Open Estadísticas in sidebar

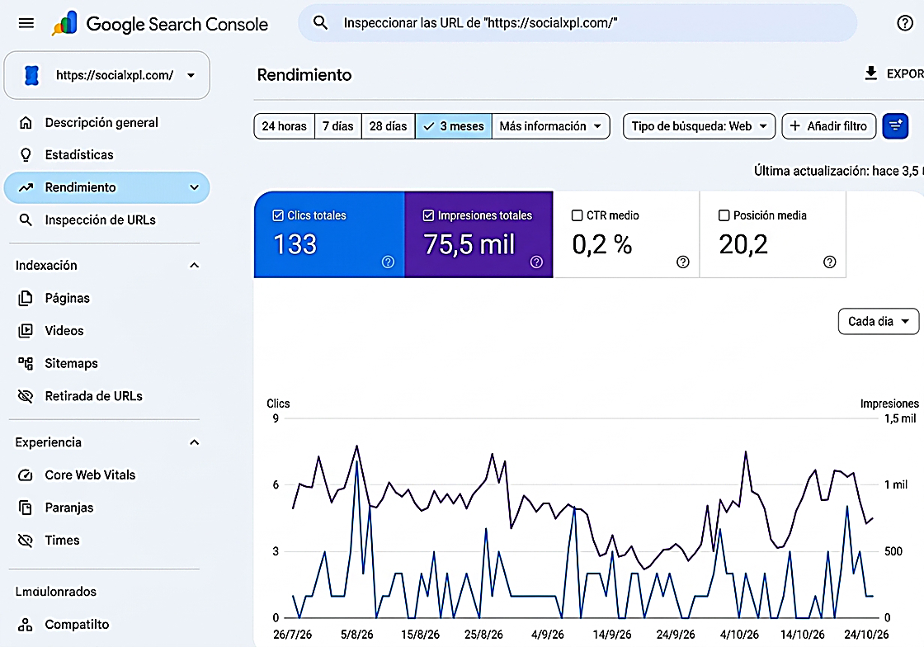[x=106, y=155]
